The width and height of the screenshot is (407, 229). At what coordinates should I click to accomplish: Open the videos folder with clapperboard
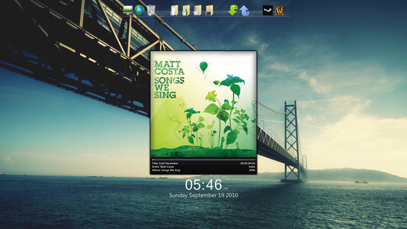209,11
